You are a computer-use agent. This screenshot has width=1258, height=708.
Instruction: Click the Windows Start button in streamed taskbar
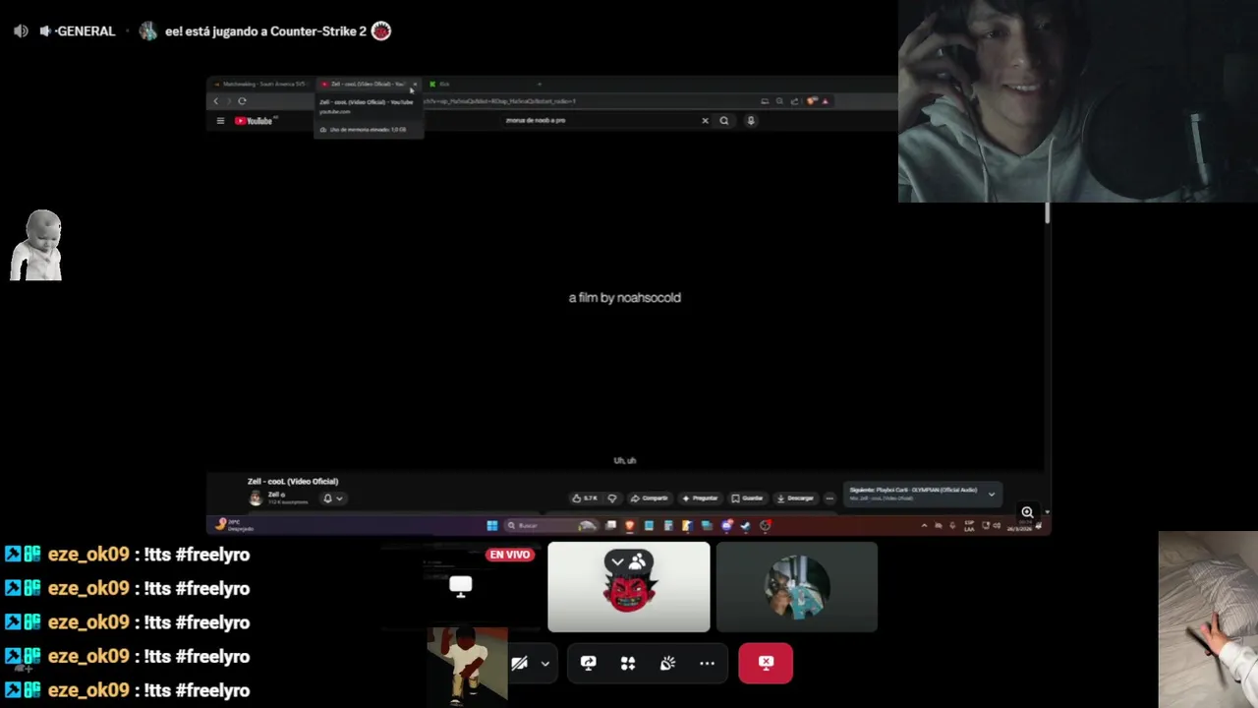(x=492, y=525)
